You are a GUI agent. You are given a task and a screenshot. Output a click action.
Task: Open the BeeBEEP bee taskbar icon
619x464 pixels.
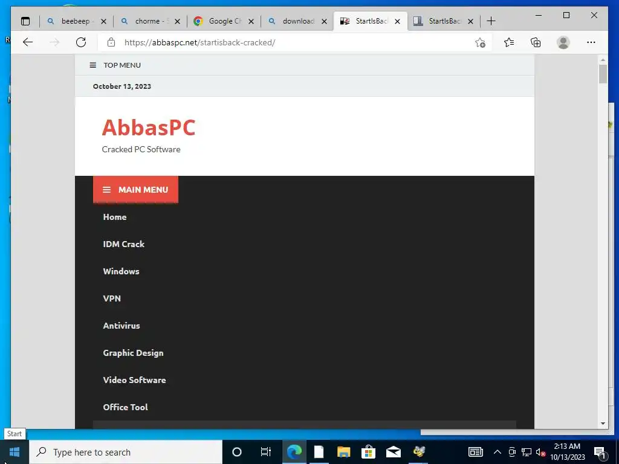point(419,452)
